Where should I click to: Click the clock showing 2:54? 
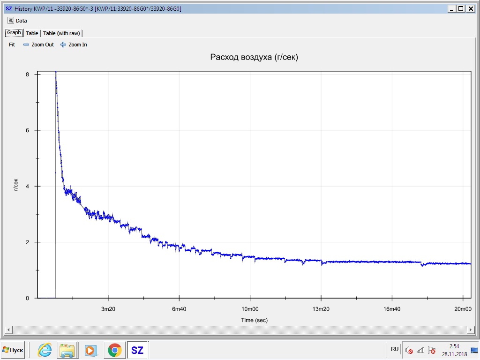pyautogui.click(x=454, y=350)
